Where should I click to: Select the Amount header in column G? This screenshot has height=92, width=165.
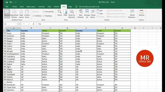coord(122,31)
